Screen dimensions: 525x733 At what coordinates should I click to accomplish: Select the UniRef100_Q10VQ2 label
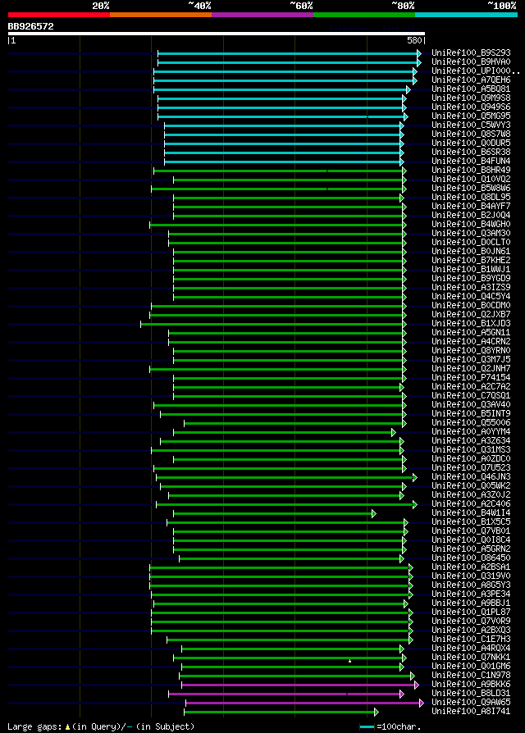click(471, 179)
